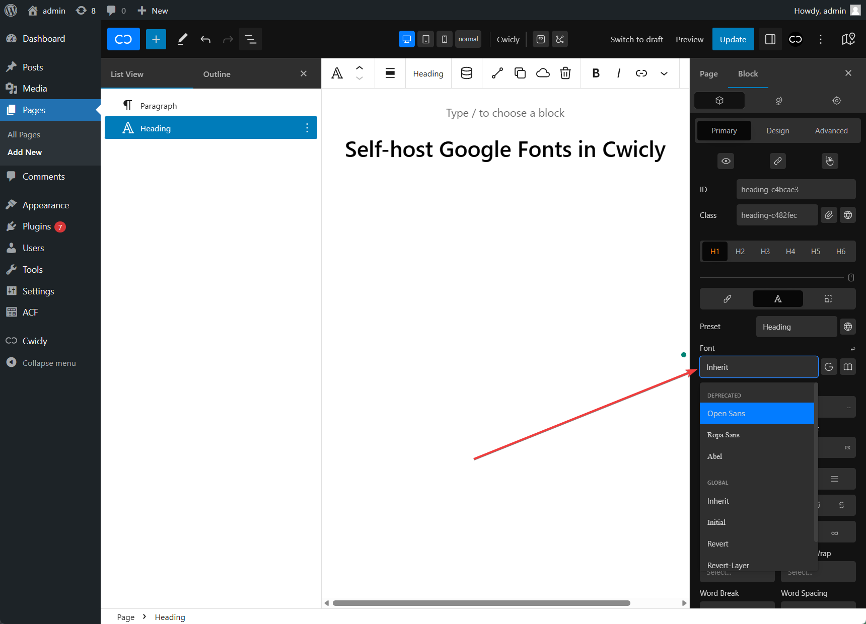The width and height of the screenshot is (866, 624).
Task: Click the globe icon beside Class
Action: (x=848, y=215)
